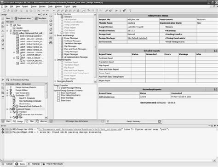
Task: Tick Show Errors checkbox
Action: (58, 100)
